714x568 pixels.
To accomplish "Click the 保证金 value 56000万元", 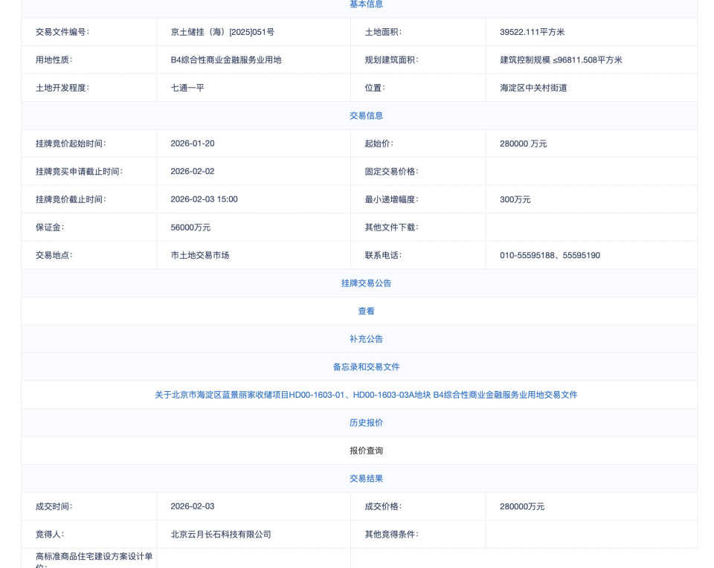I will (x=190, y=227).
